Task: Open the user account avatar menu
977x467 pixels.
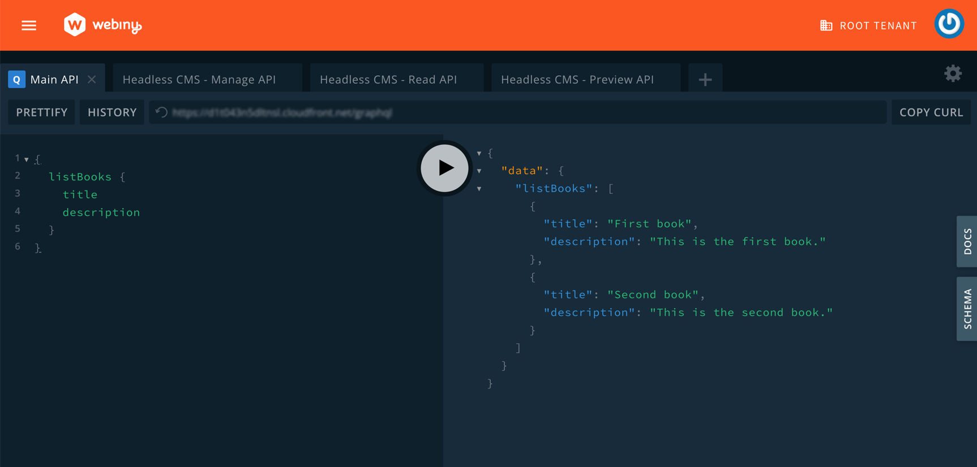Action: [949, 24]
